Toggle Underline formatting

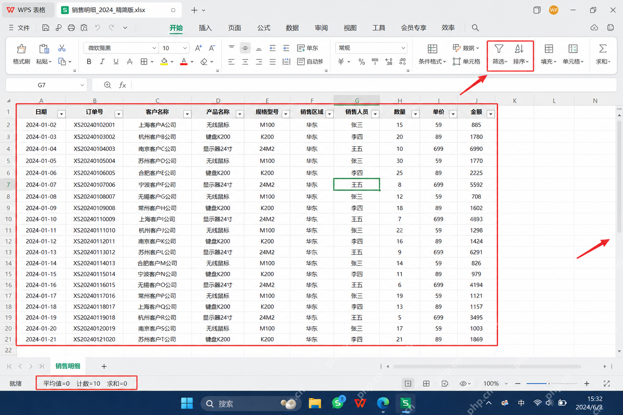click(x=116, y=62)
